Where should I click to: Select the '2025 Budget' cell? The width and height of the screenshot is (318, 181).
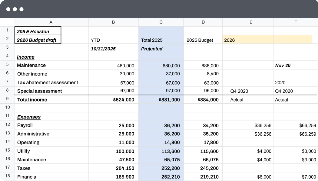(x=203, y=40)
